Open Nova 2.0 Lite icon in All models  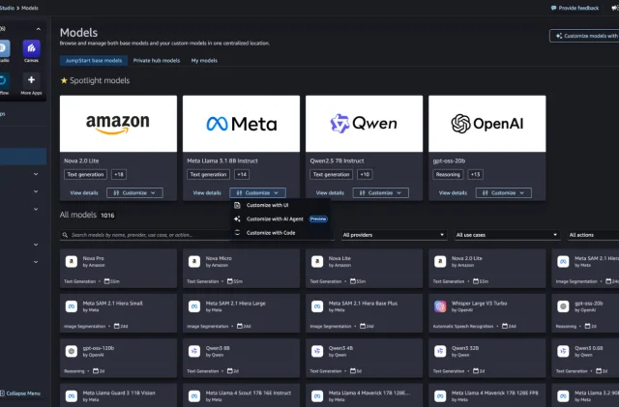point(440,261)
